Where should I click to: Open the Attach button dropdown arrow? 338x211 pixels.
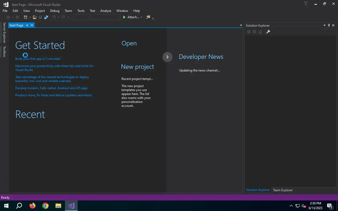(x=142, y=17)
